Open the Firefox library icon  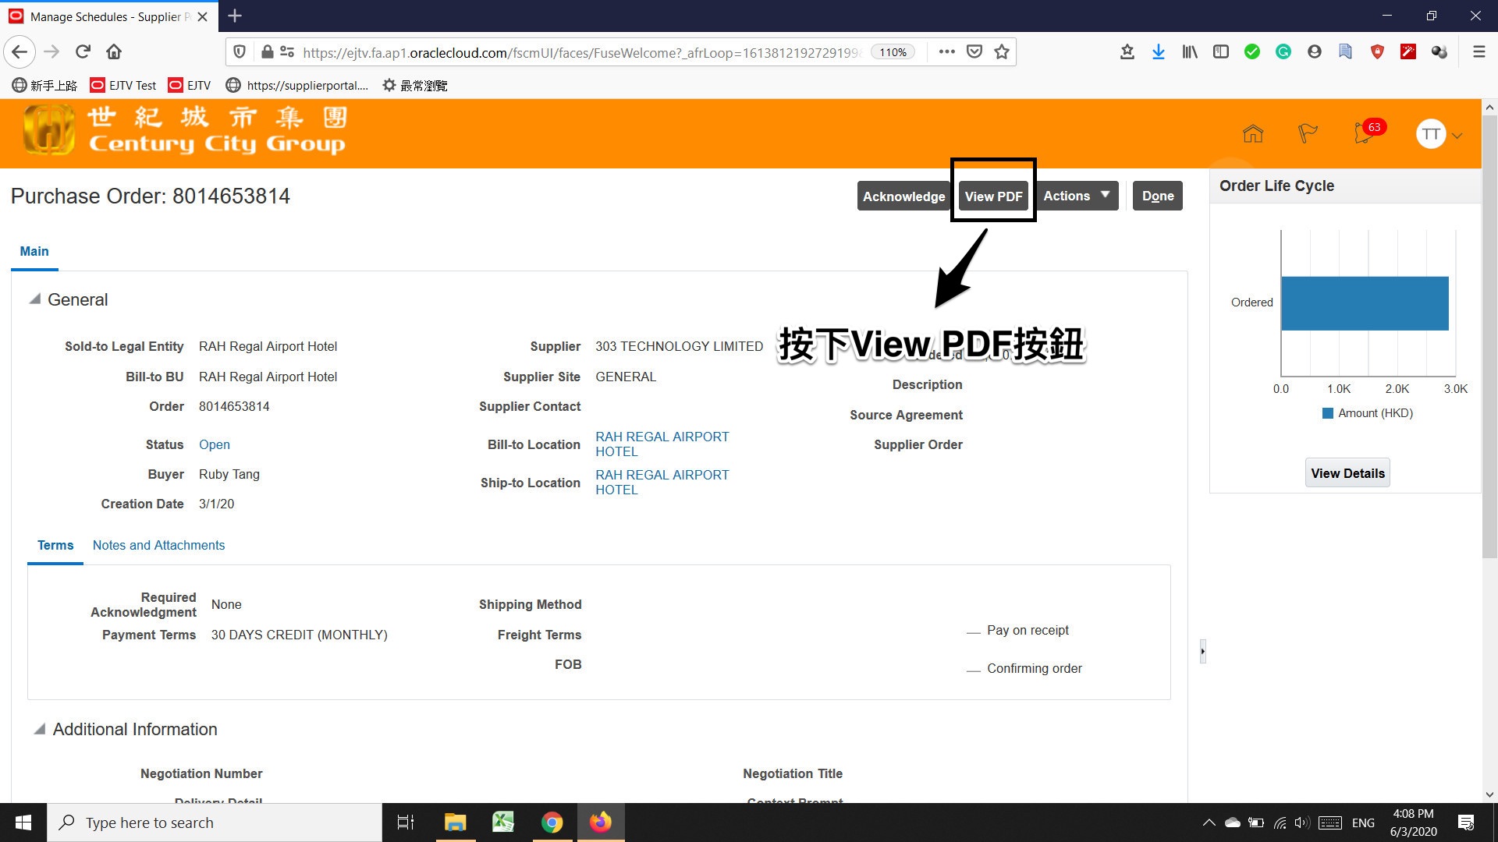[1190, 52]
